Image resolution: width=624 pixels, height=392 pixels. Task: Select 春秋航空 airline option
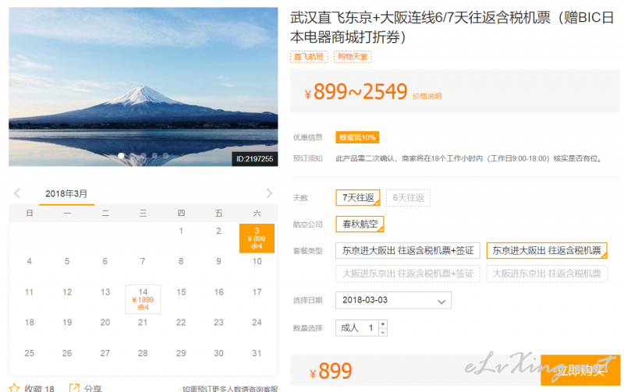[x=360, y=224]
